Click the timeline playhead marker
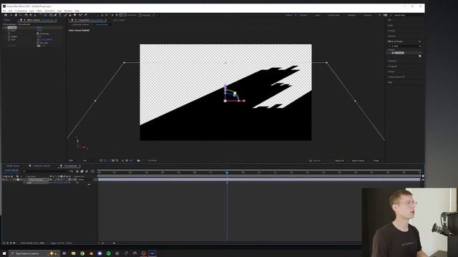The image size is (458, 257). coord(227,173)
